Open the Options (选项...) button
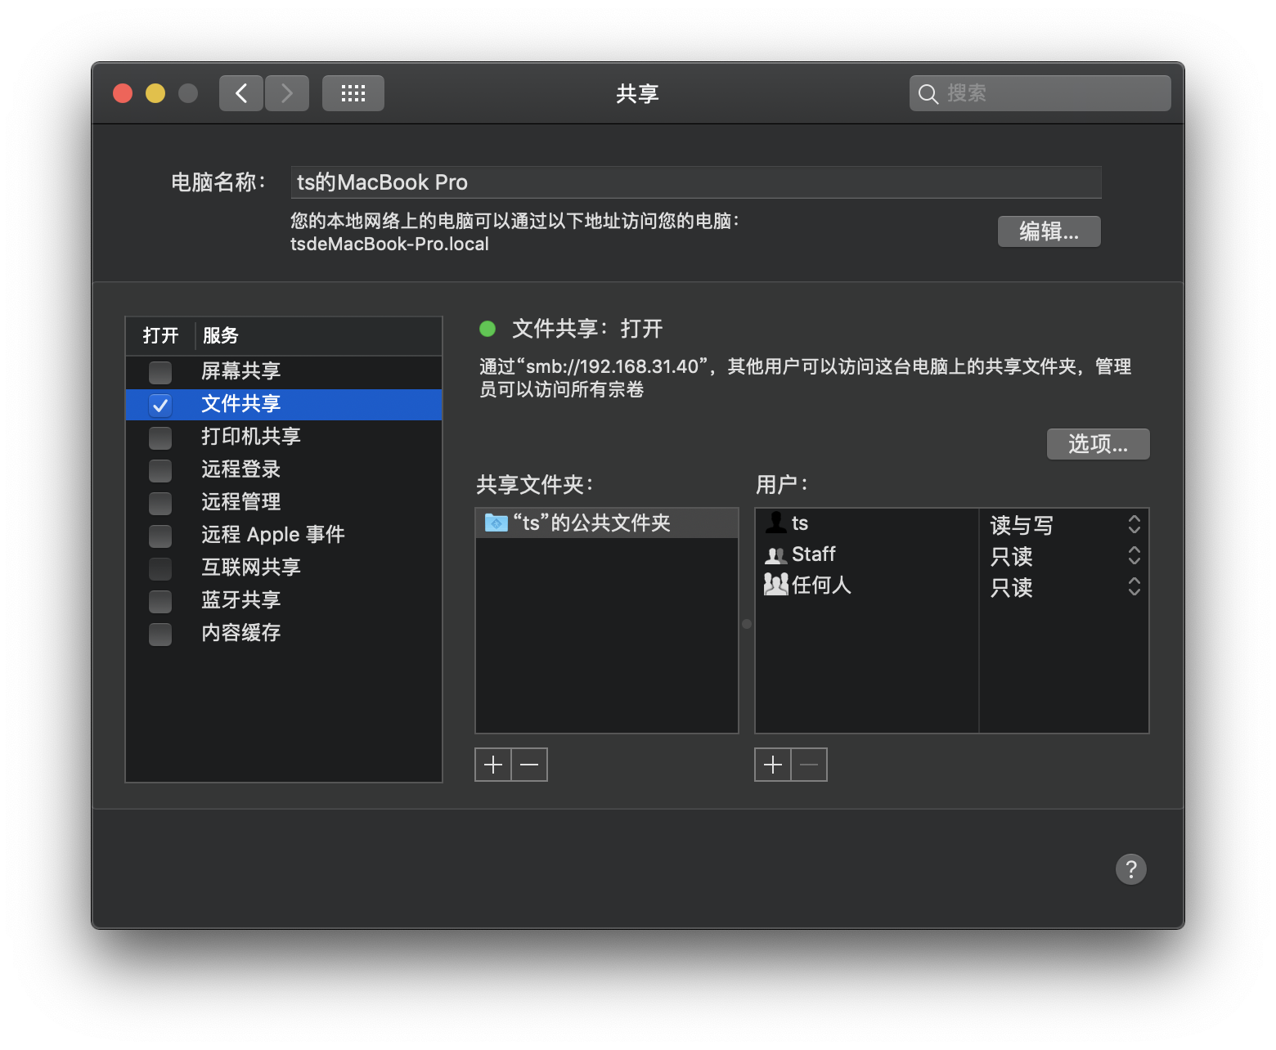The width and height of the screenshot is (1276, 1050). click(x=1098, y=444)
